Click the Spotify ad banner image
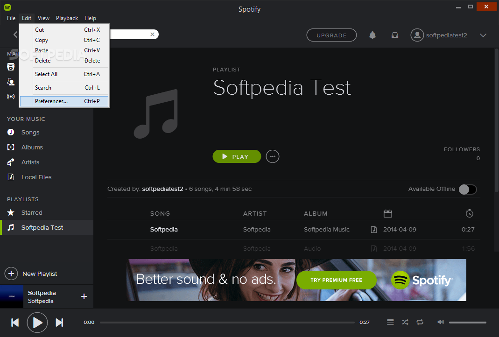Screen dimensions: 499x337 coord(296,280)
